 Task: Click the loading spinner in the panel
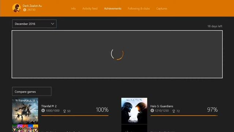(117, 54)
